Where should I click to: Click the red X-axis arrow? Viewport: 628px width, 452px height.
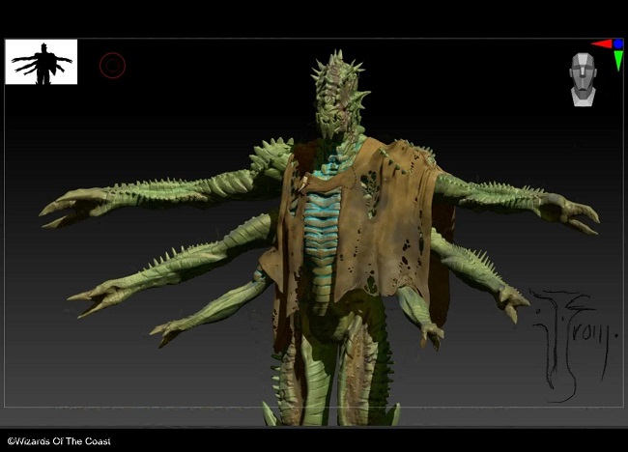[601, 44]
